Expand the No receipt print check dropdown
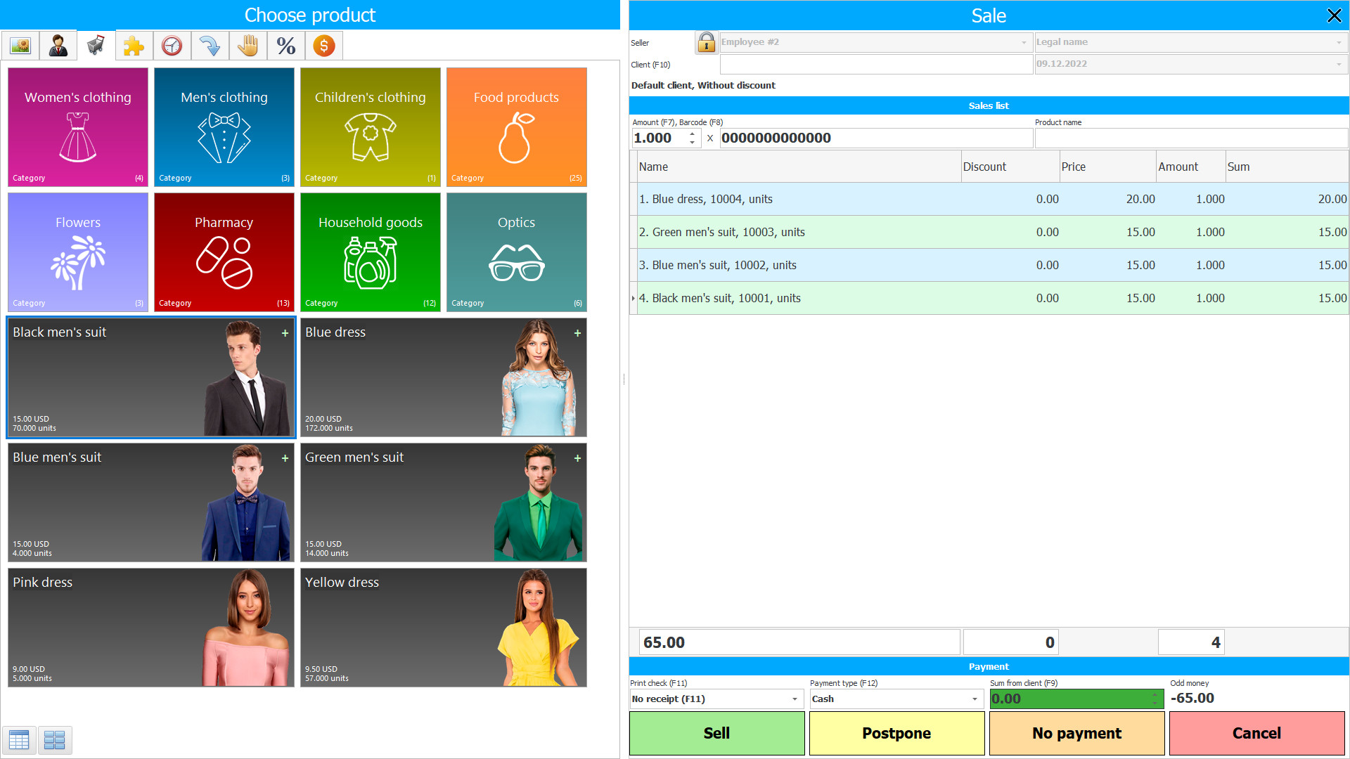This screenshot has width=1350, height=759. tap(793, 699)
